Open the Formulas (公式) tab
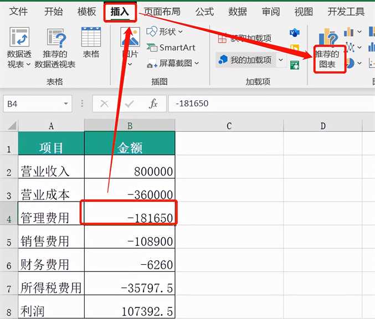375x319 pixels. click(x=204, y=12)
